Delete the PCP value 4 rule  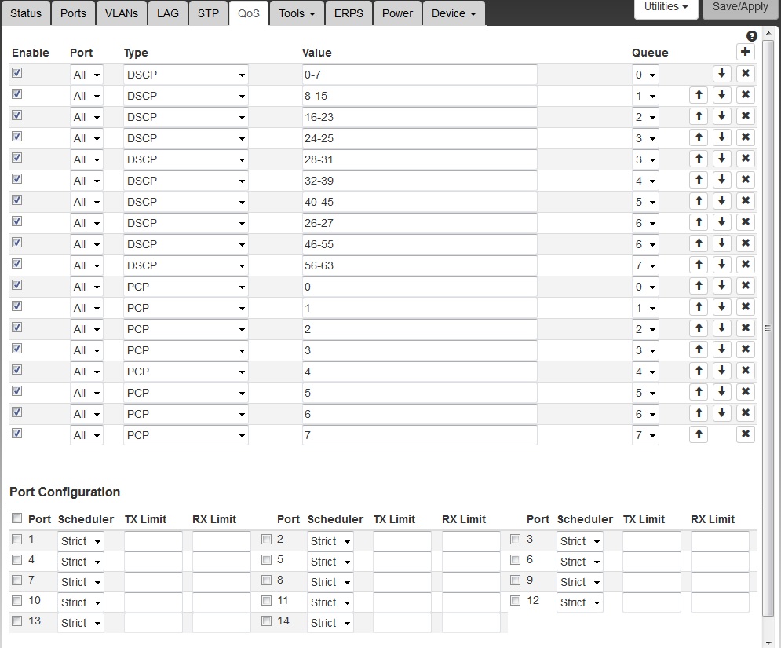745,371
